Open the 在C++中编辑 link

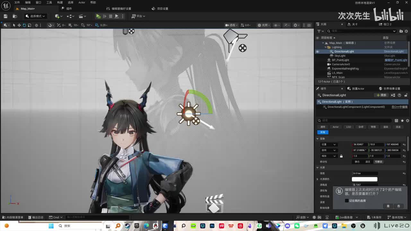coord(399,107)
